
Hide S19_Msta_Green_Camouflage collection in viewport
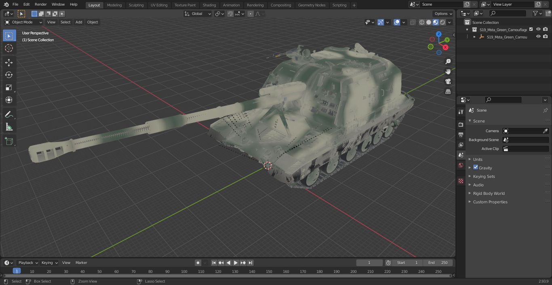click(538, 29)
